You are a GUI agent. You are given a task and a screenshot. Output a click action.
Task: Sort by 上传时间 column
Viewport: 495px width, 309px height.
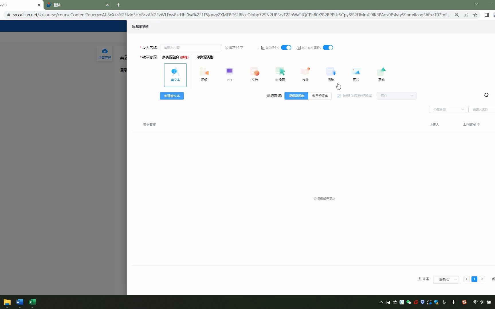coord(472,124)
